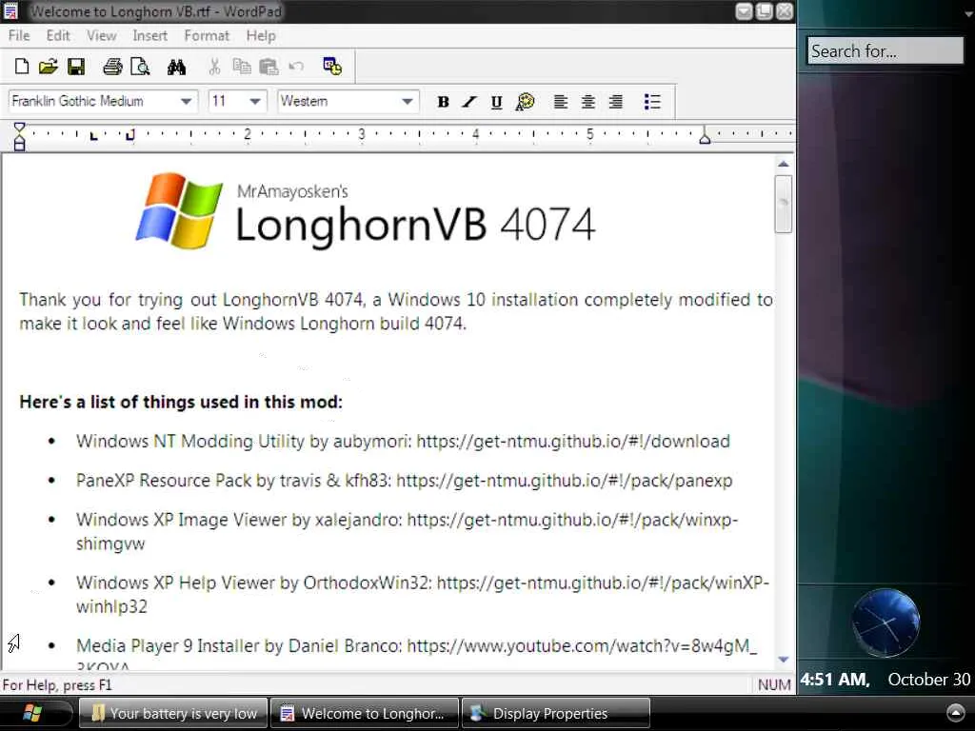
Task: Paste with the clipboard icon
Action: (269, 67)
